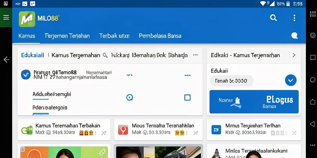The width and height of the screenshot is (317, 158).
Task: Select the Edukaiail breadcrumb link
Action: (33, 55)
